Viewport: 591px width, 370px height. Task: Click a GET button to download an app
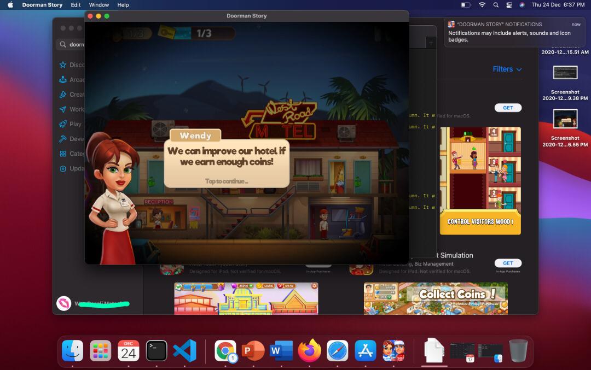point(508,108)
